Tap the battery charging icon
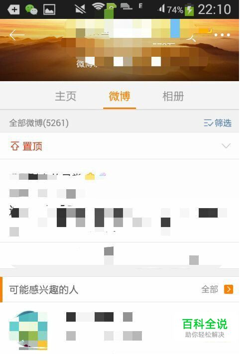Viewport: 249px width, 354px height. click(x=189, y=10)
